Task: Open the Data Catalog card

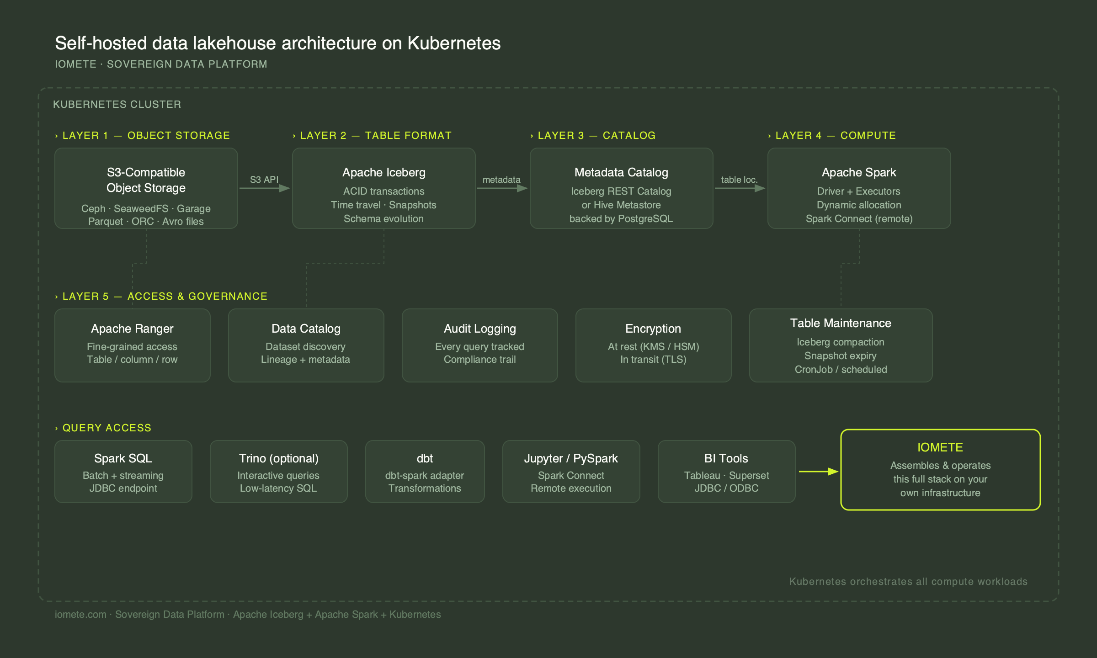Action: point(306,345)
